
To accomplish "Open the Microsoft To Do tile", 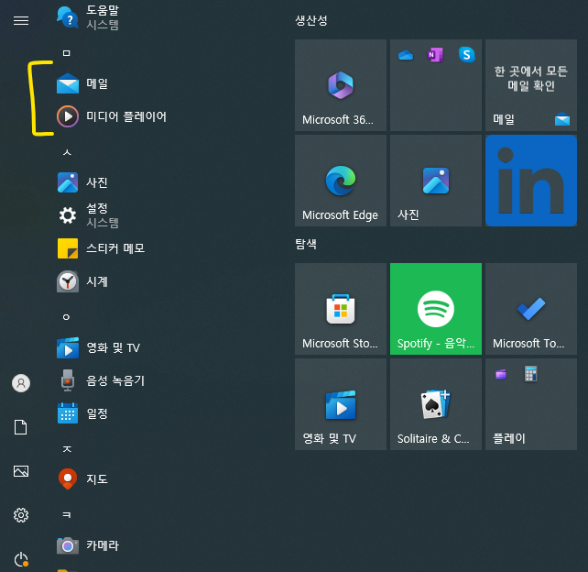I will coord(531,309).
